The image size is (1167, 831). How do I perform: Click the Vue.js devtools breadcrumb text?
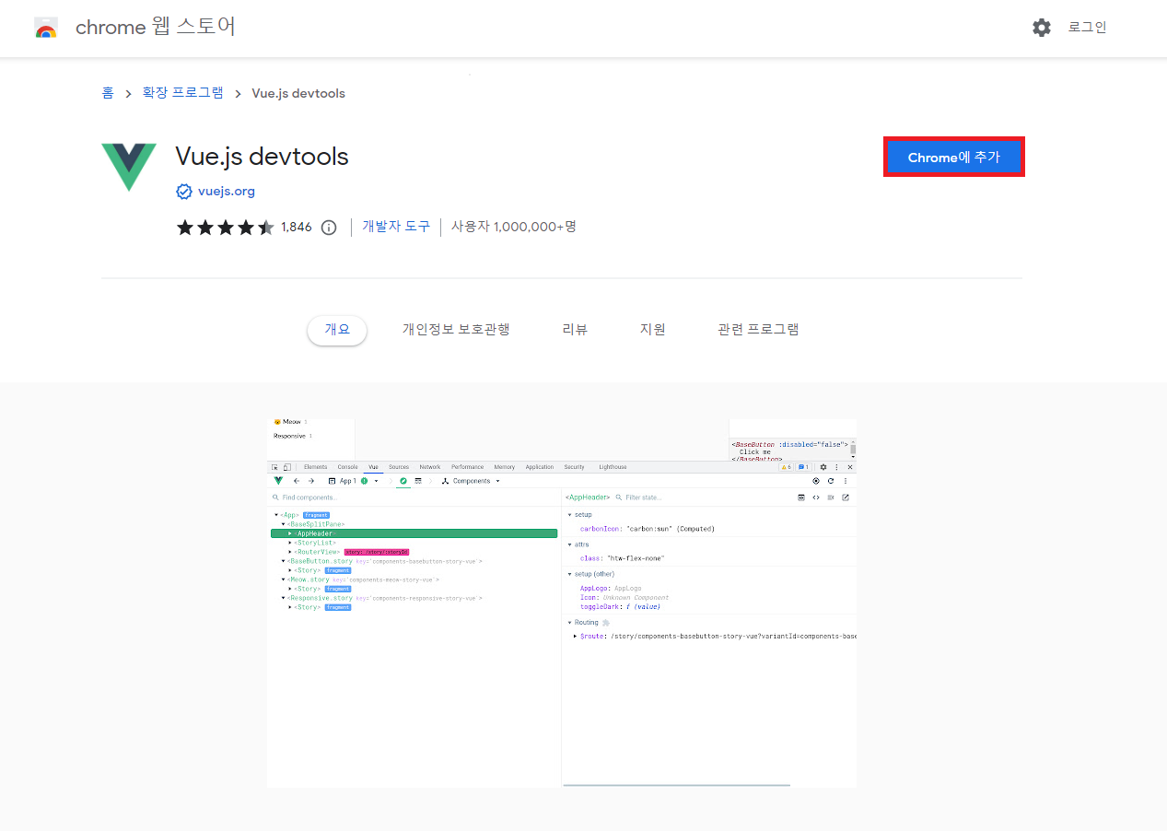tap(298, 93)
